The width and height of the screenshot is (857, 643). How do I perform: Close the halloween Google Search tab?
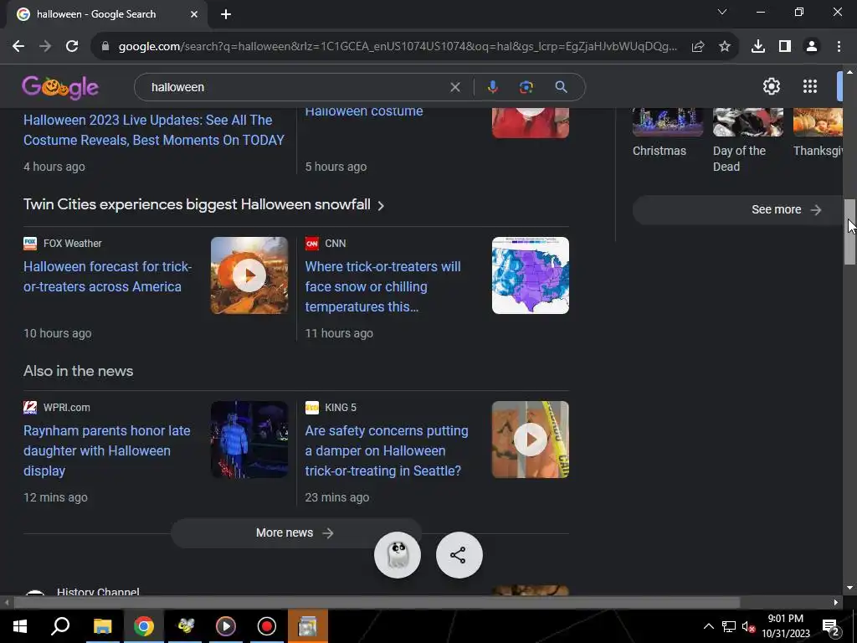click(x=194, y=14)
